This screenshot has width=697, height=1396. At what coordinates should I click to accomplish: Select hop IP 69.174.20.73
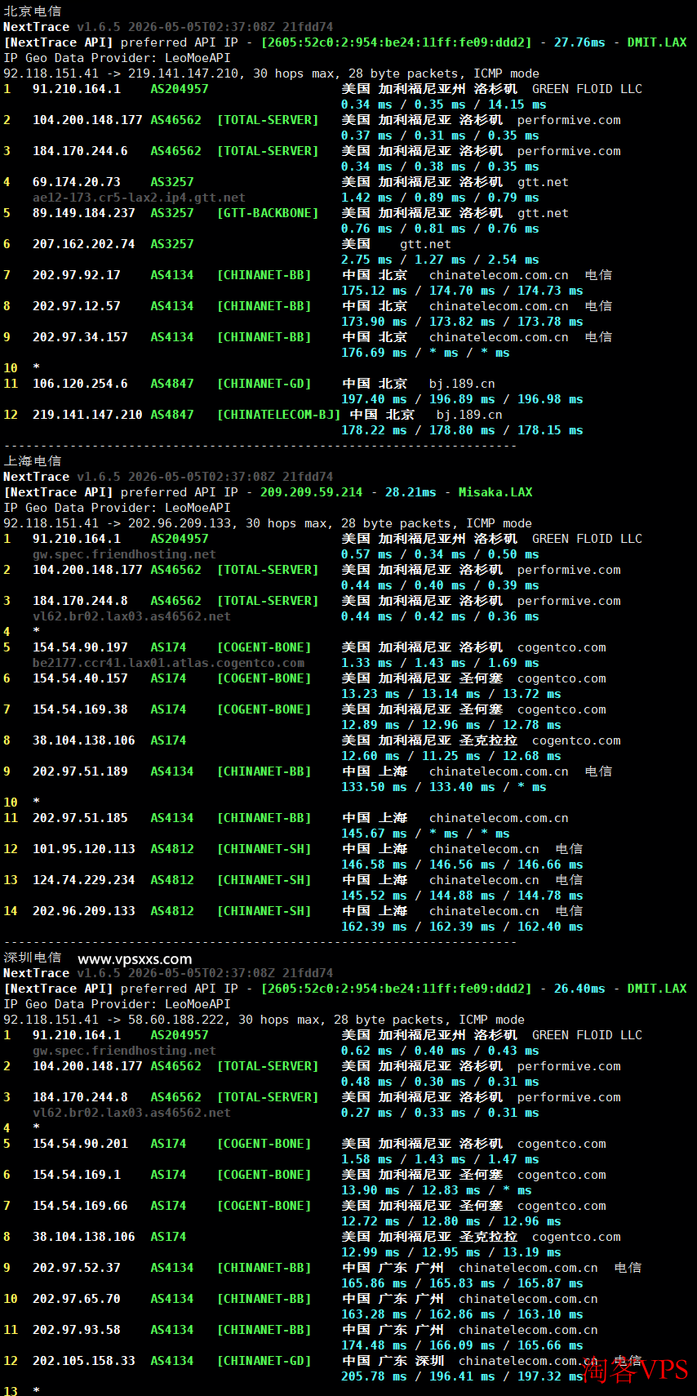77,182
